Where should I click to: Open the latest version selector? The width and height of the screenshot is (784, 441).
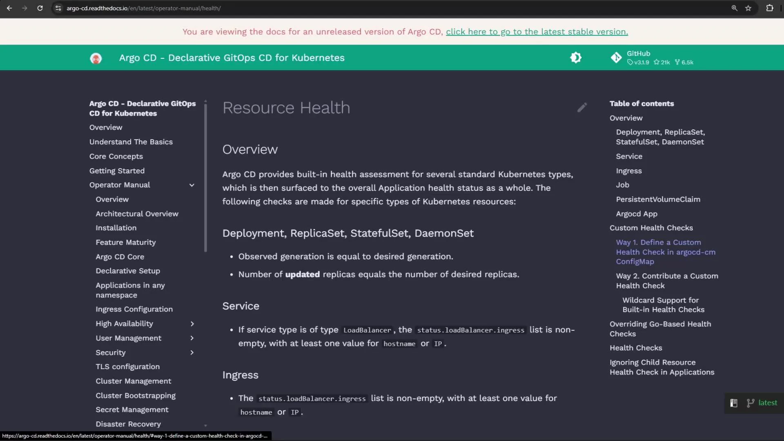click(x=768, y=403)
